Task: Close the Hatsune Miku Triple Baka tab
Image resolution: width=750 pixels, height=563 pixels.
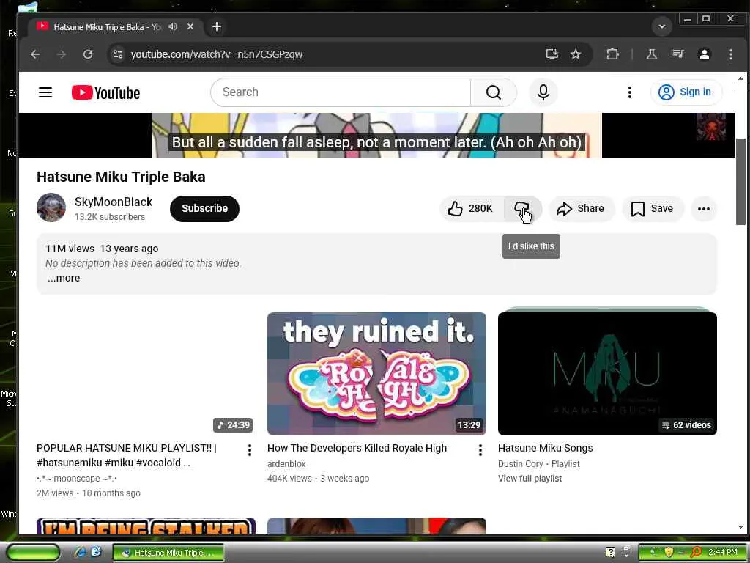Action: click(x=190, y=27)
